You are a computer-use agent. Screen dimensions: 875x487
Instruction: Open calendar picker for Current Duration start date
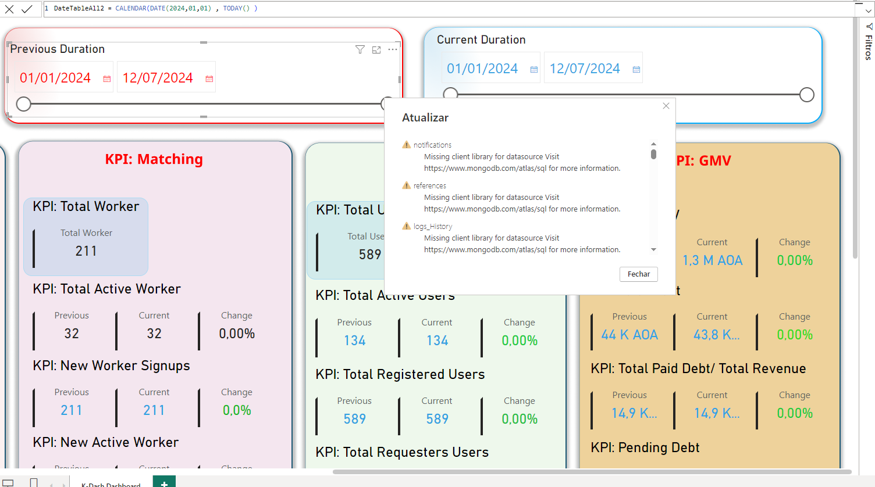(x=534, y=70)
